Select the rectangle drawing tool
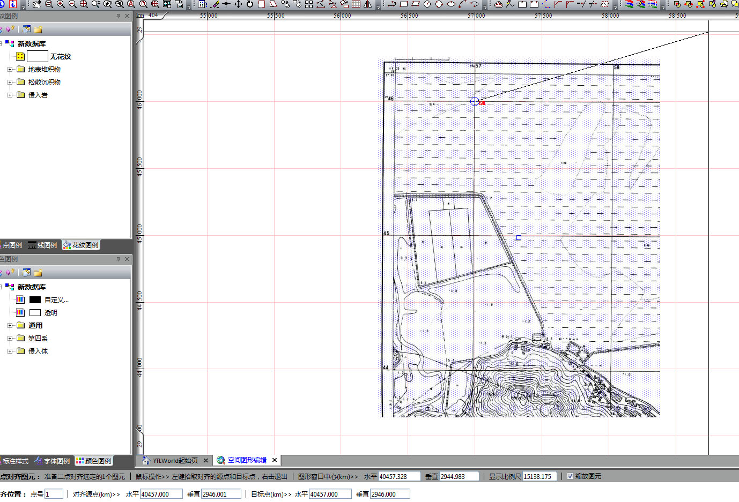Image resolution: width=739 pixels, height=502 pixels. click(x=404, y=4)
